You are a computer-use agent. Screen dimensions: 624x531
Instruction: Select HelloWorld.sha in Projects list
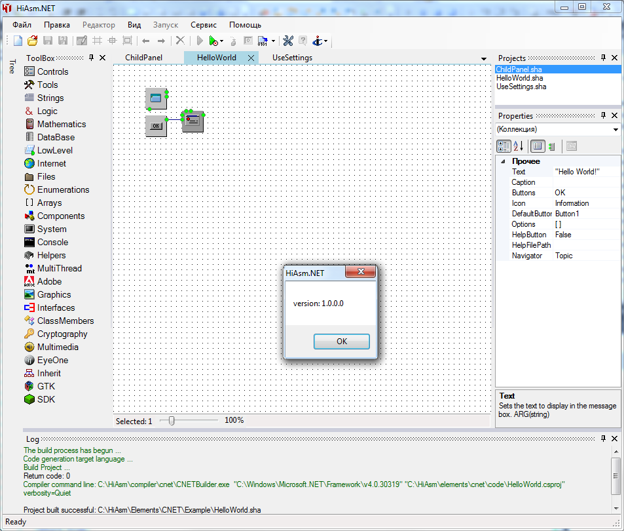click(x=521, y=78)
